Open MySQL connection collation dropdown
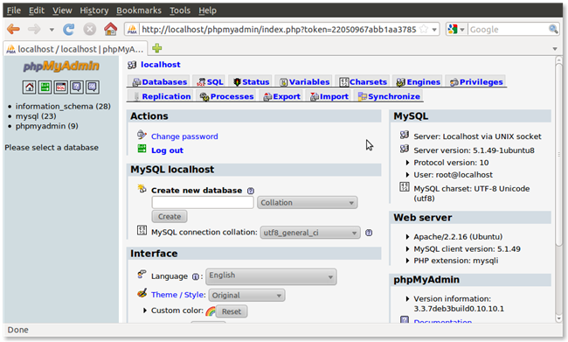Viewport: 568px width, 342px height. pyautogui.click(x=310, y=233)
